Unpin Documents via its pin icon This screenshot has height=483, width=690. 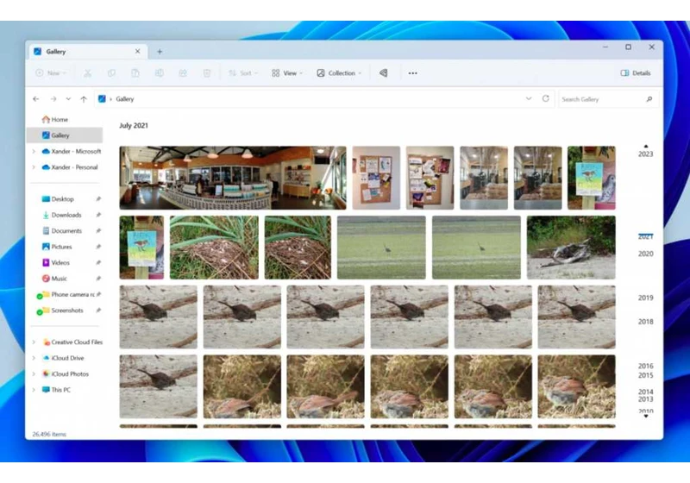[x=98, y=230]
